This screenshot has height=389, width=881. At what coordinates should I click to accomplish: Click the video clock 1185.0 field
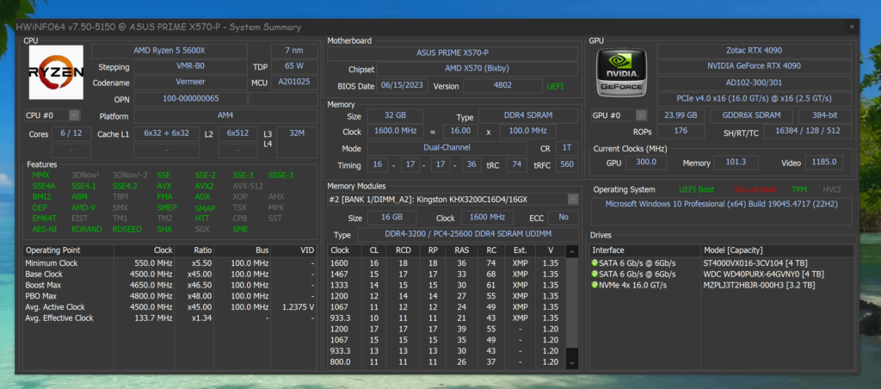[824, 163]
